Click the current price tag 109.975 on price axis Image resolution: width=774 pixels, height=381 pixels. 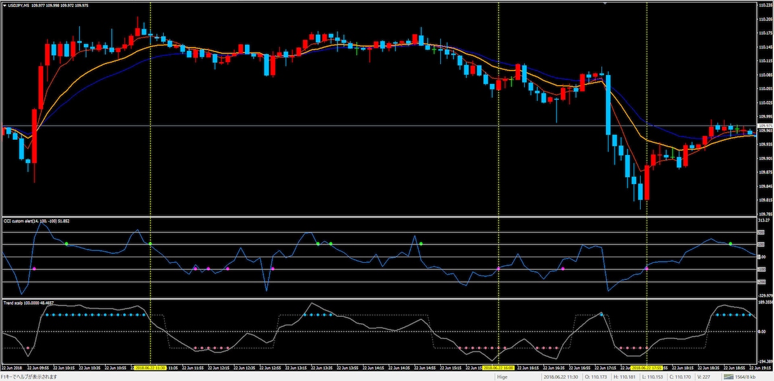click(x=764, y=126)
